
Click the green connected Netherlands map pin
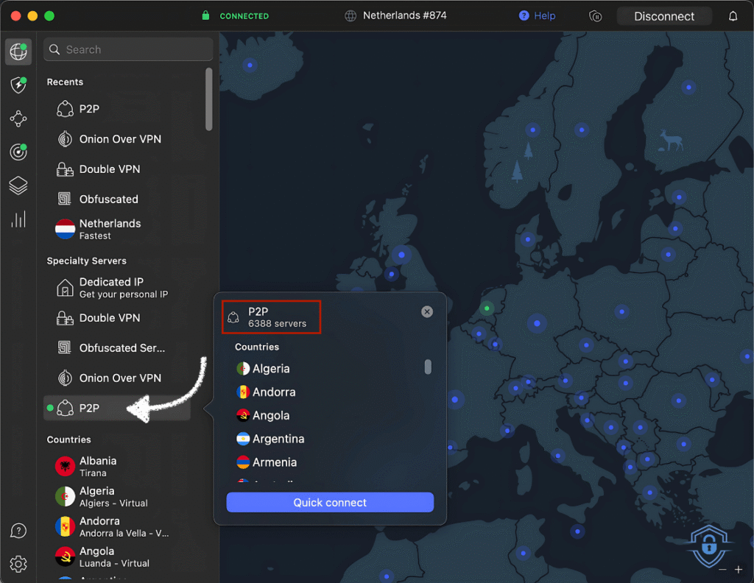coord(487,308)
